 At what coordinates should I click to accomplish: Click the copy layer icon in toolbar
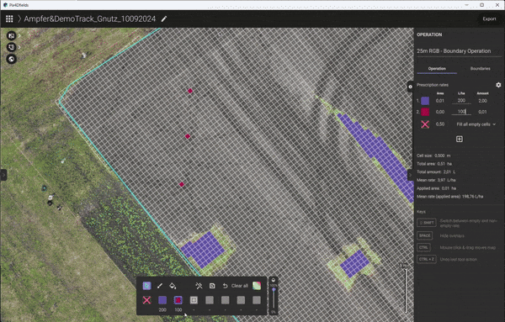tap(212, 286)
